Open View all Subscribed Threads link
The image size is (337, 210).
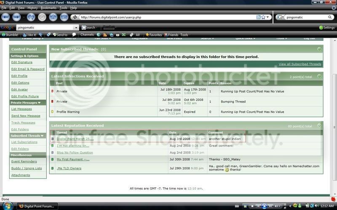[x=300, y=64]
